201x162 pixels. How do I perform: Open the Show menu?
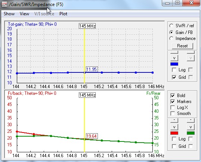(9, 14)
